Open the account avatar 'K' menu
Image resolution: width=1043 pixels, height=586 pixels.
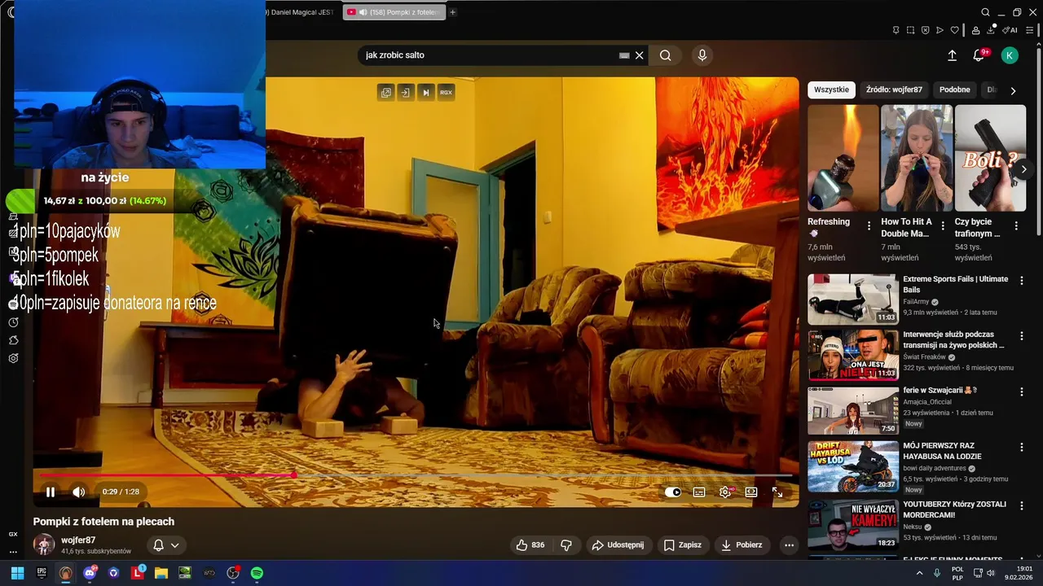[x=1010, y=55]
